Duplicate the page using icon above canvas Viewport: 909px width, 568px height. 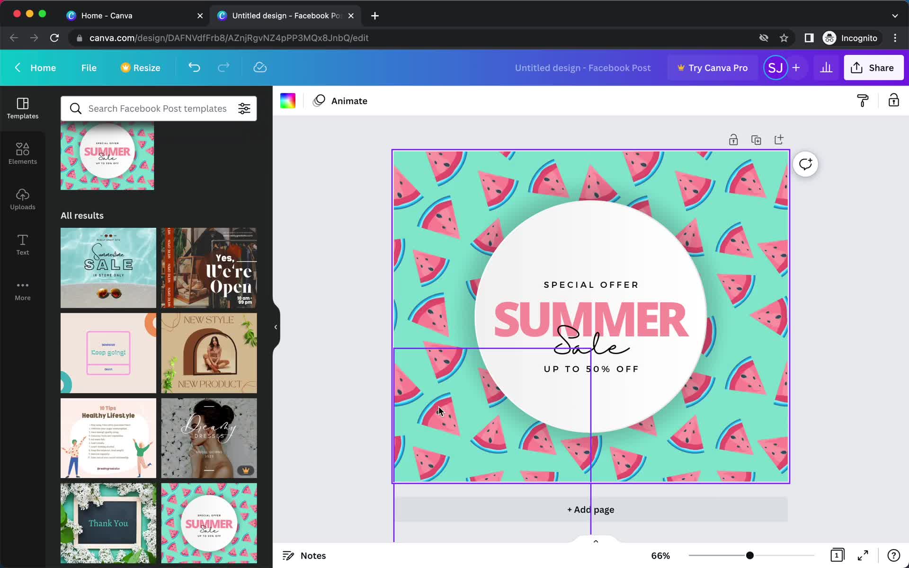[x=756, y=140]
